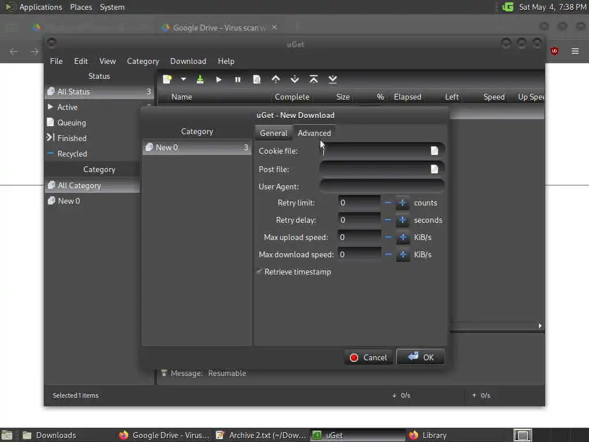Open the Category menu

[143, 61]
